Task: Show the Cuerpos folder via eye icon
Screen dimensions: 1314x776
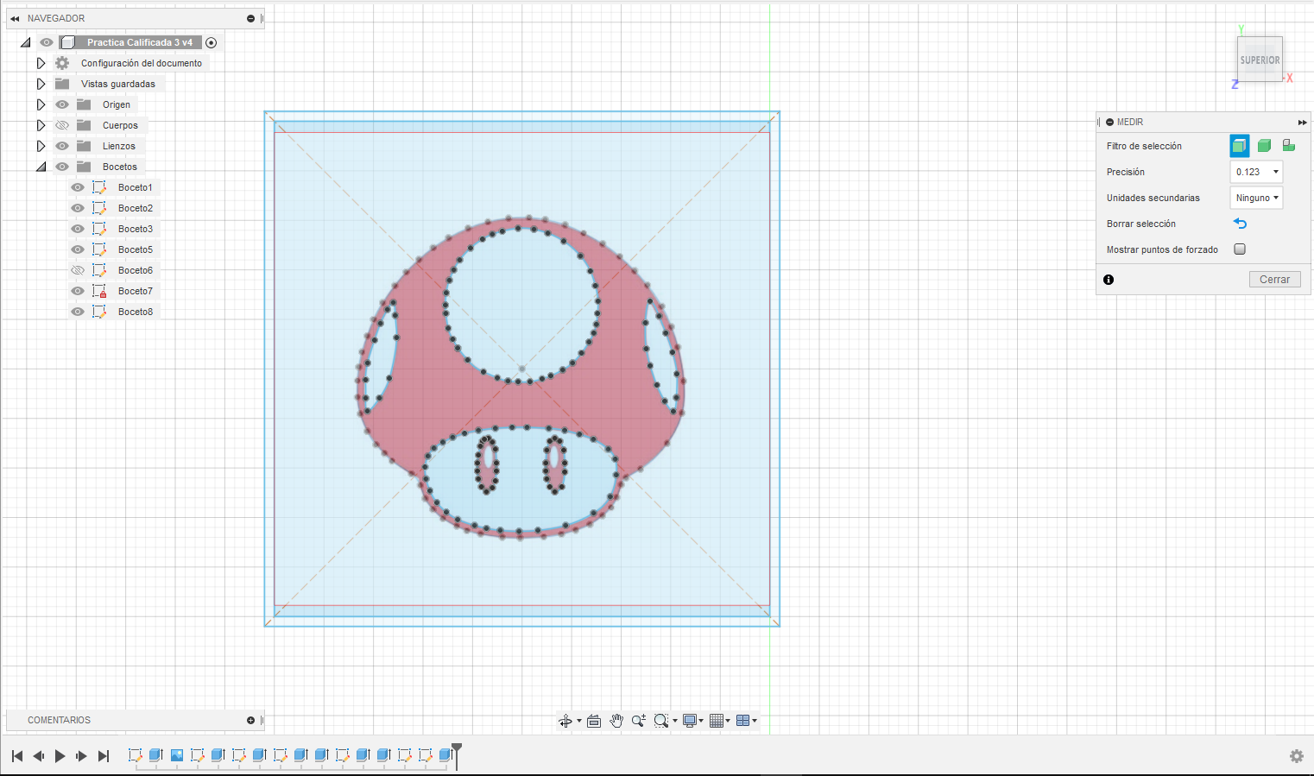Action: (62, 125)
